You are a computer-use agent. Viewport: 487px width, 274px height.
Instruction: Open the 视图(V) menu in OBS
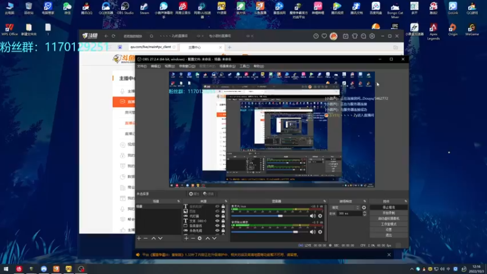(x=170, y=66)
